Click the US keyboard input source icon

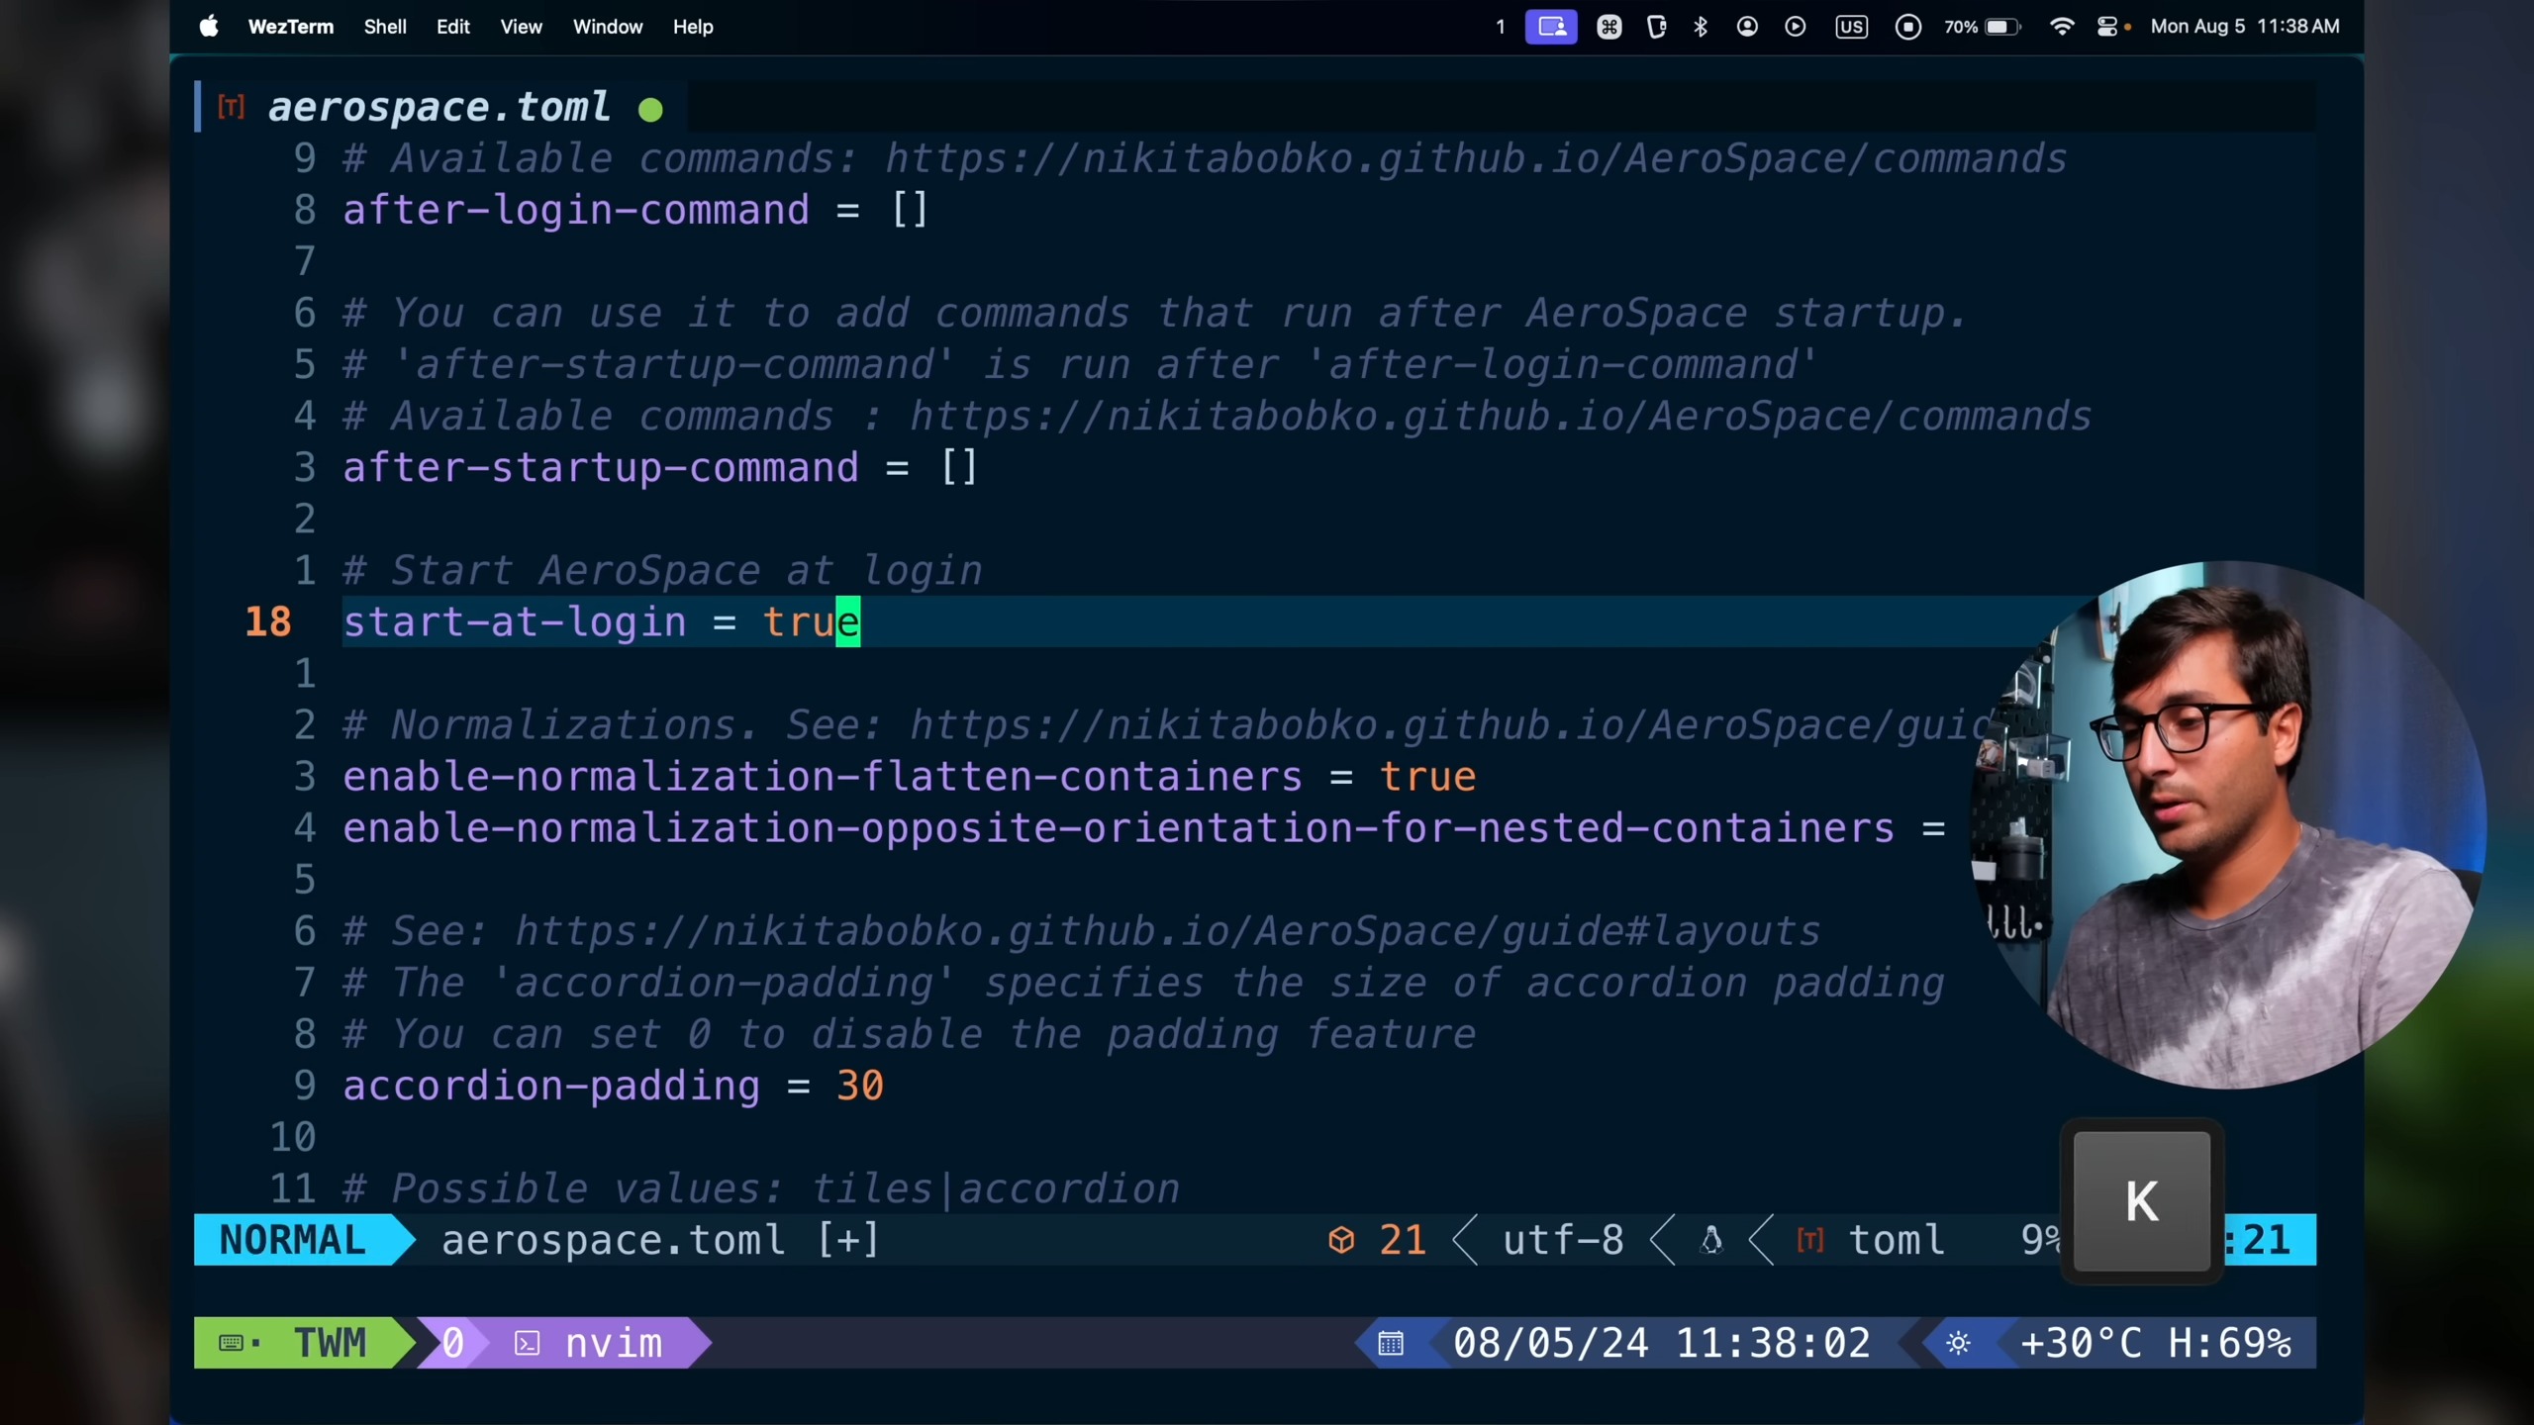[x=1851, y=27]
